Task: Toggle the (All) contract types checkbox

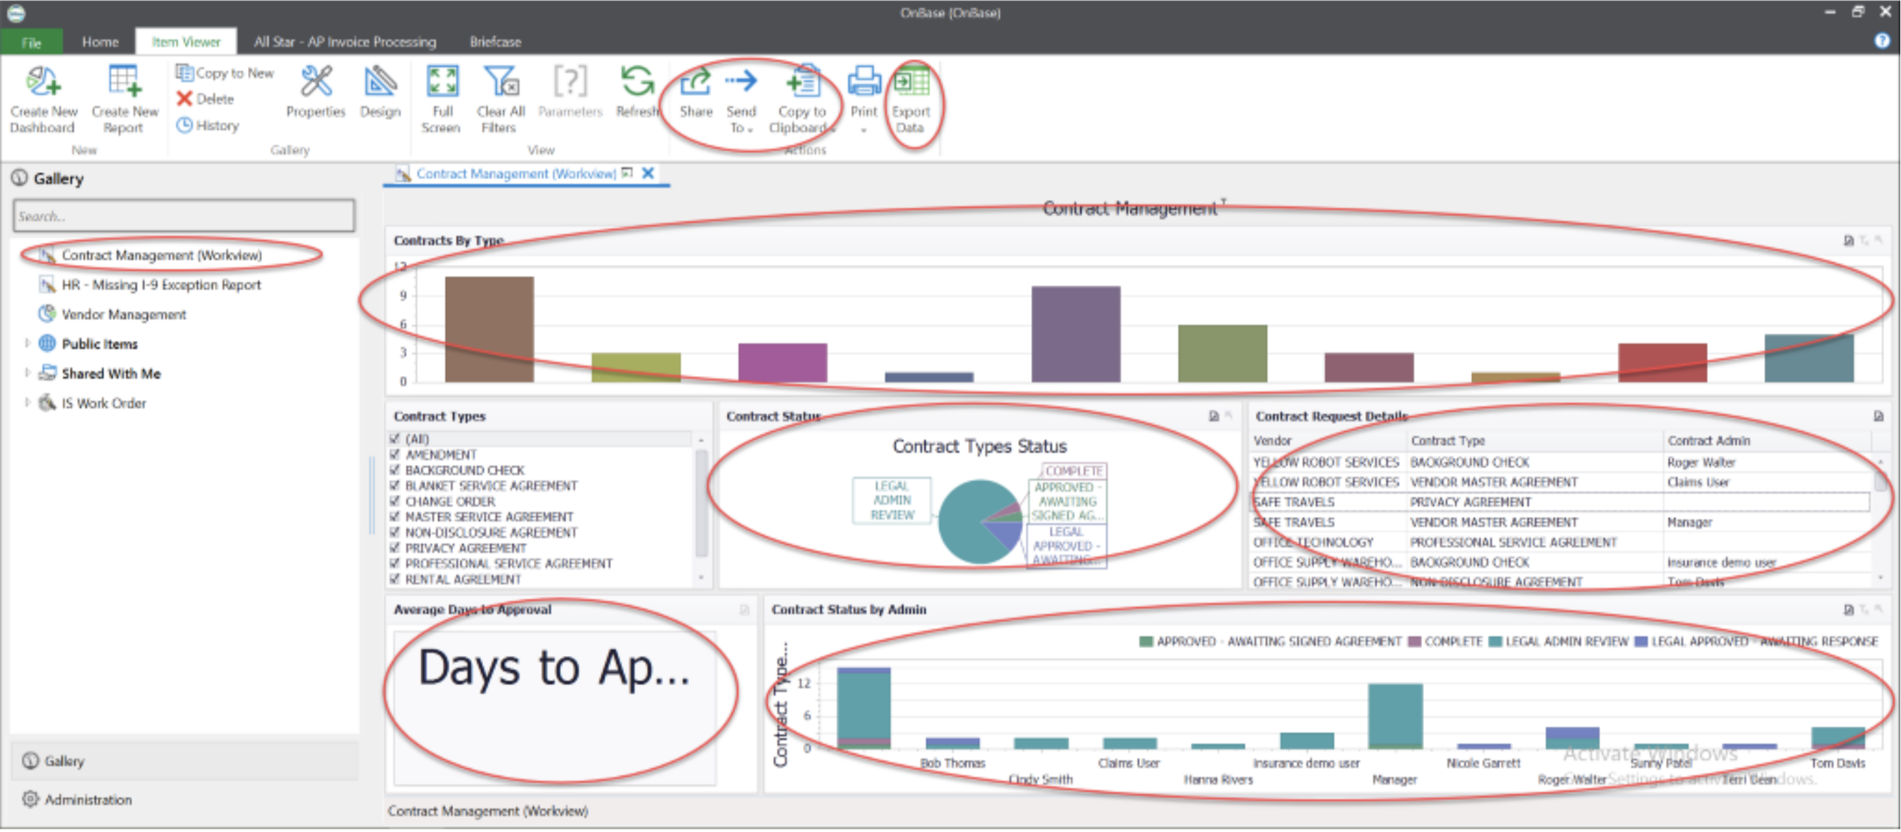Action: pos(395,439)
